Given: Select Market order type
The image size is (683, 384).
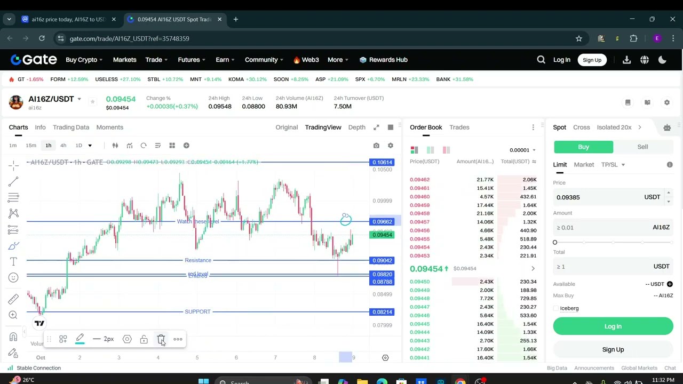Looking at the screenshot, I should tap(584, 165).
